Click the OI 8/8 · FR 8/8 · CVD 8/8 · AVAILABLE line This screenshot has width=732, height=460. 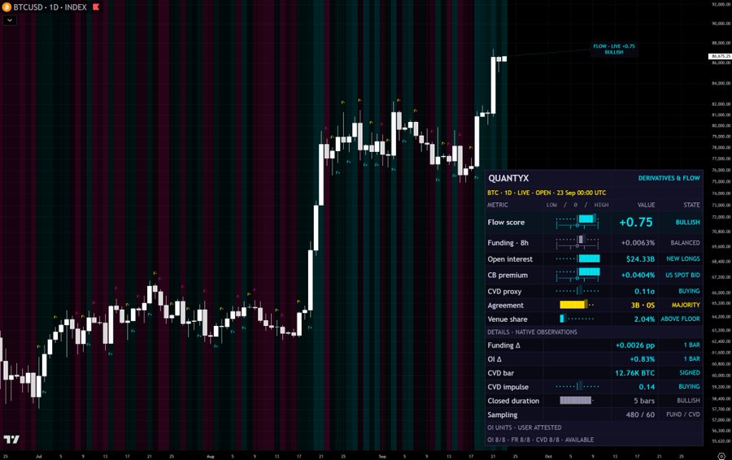[x=541, y=440]
